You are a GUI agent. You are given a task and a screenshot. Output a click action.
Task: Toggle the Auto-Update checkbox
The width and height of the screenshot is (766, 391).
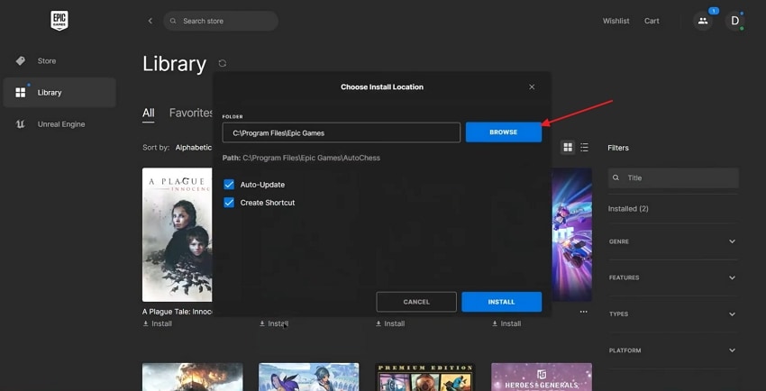[229, 185]
